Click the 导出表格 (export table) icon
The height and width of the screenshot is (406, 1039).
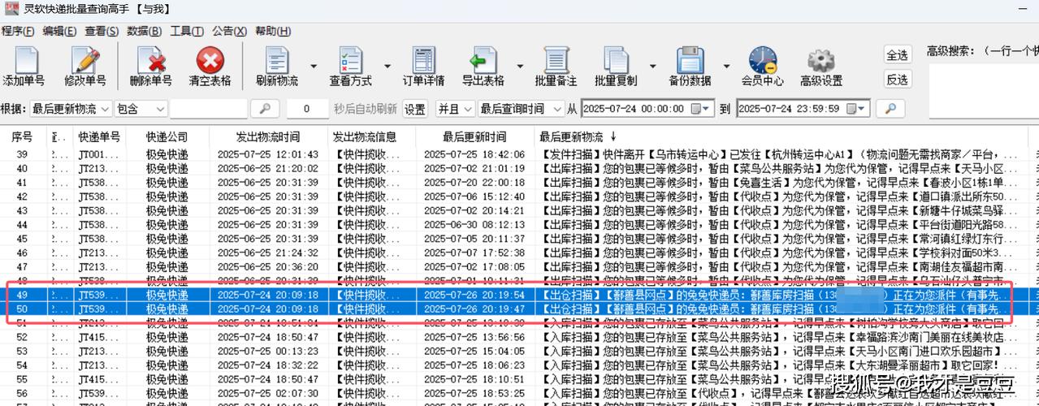483,59
